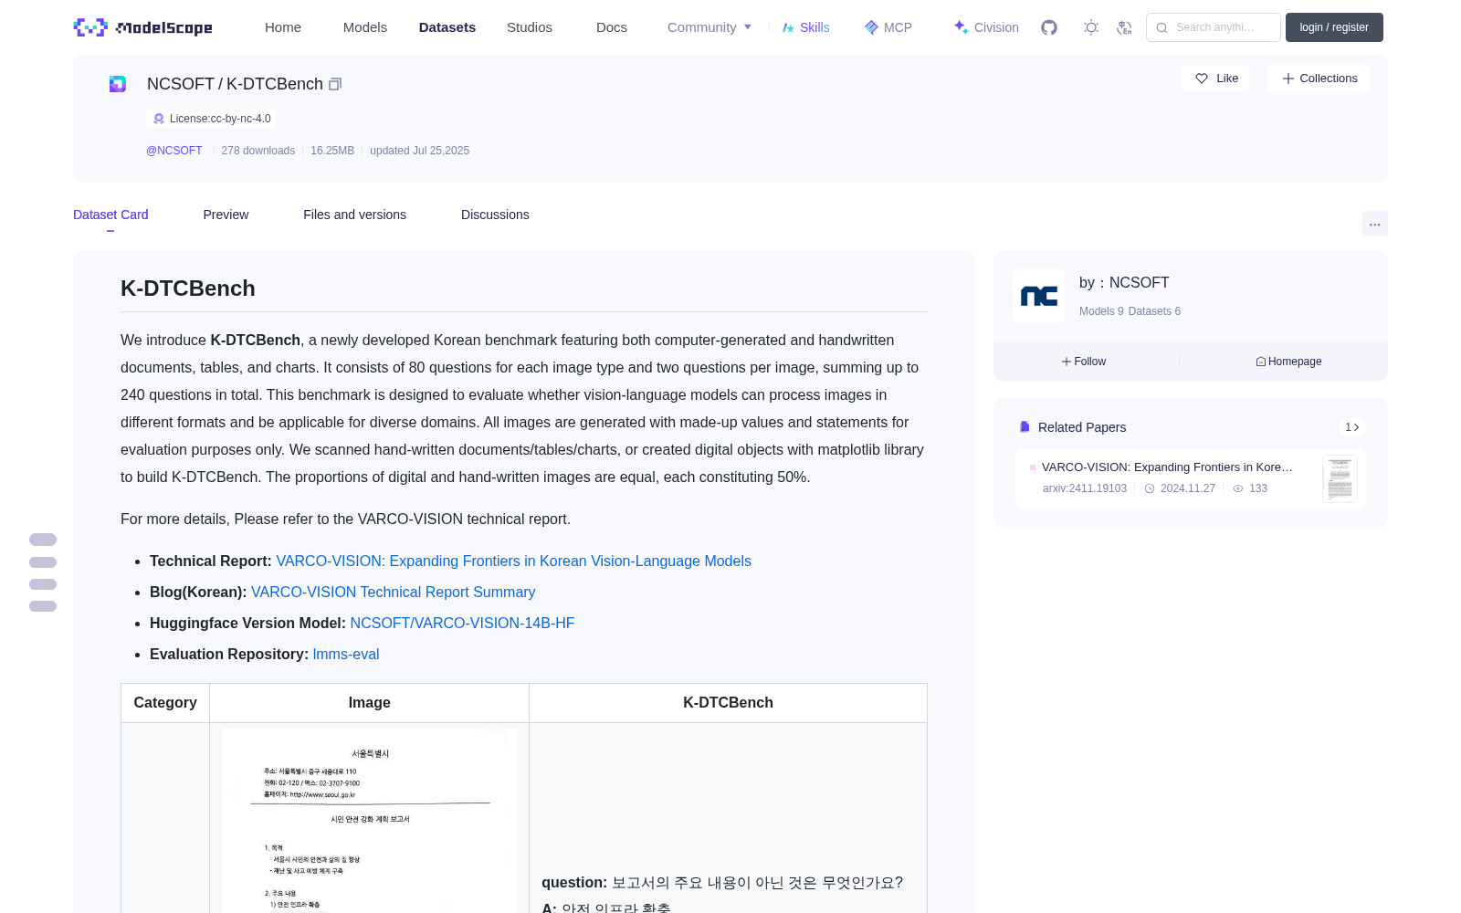This screenshot has width=1461, height=913.
Task: Click the sample document image in table
Action: [369, 820]
